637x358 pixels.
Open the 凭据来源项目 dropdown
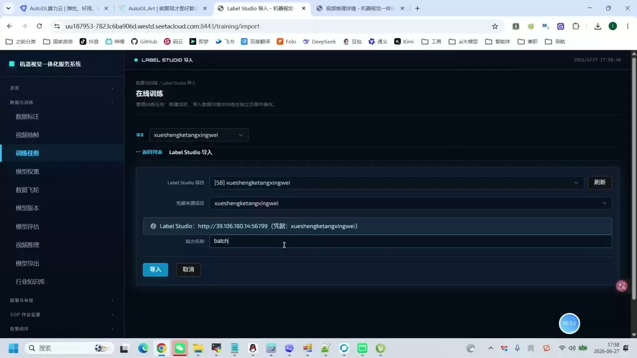pos(411,203)
